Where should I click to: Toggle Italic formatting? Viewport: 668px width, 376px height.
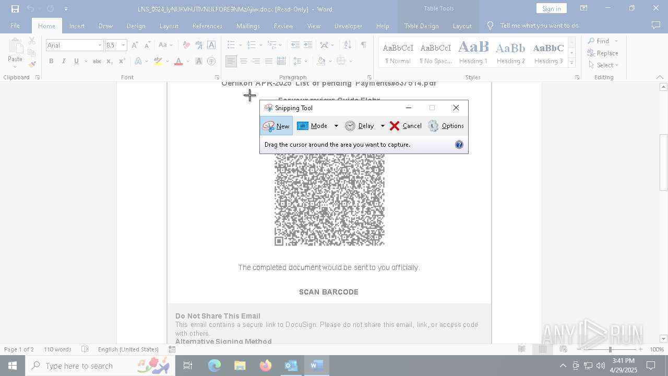[64, 61]
